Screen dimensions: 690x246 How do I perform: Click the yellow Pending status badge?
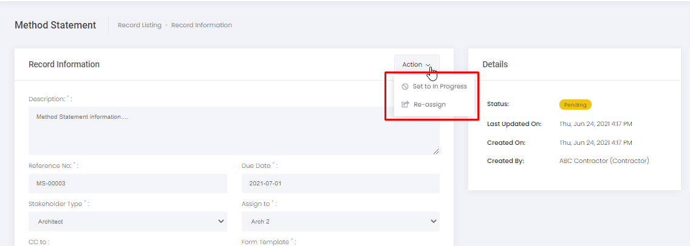click(x=575, y=105)
